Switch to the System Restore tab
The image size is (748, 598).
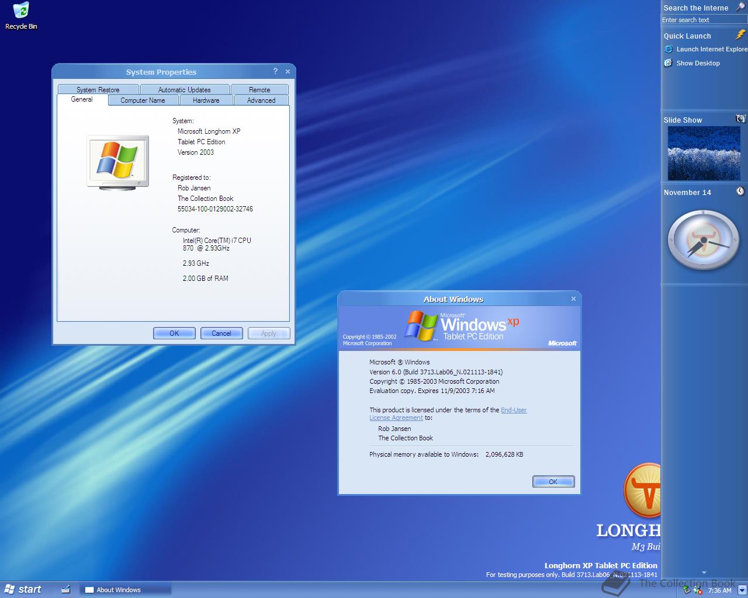click(98, 89)
